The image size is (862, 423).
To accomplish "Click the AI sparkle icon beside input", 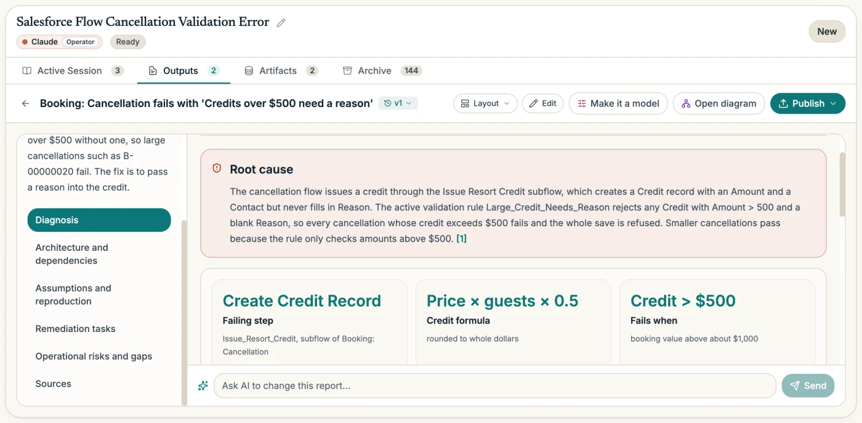I will (x=203, y=385).
